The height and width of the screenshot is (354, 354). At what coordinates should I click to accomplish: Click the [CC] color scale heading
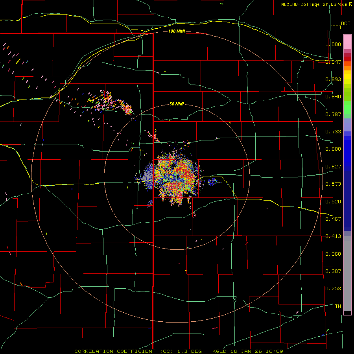tap(336, 27)
